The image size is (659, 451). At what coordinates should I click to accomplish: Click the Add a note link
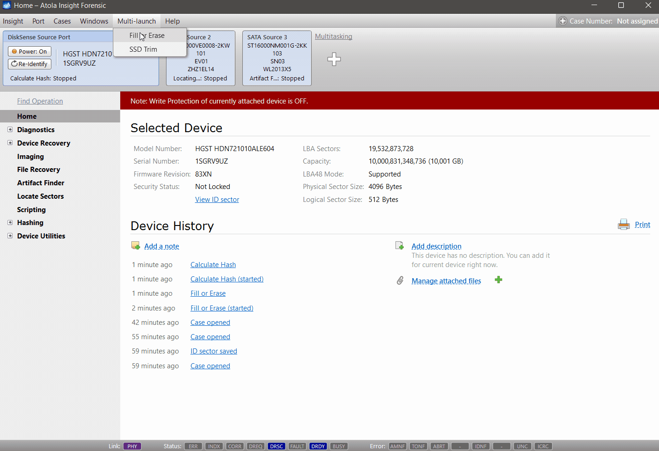(161, 246)
